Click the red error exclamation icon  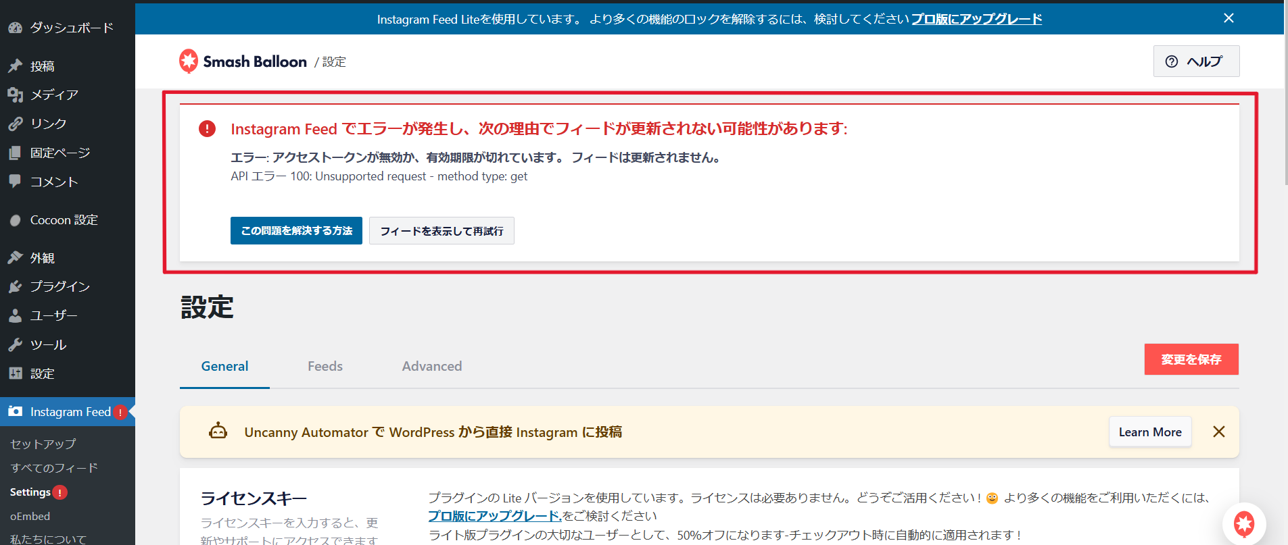pyautogui.click(x=207, y=128)
